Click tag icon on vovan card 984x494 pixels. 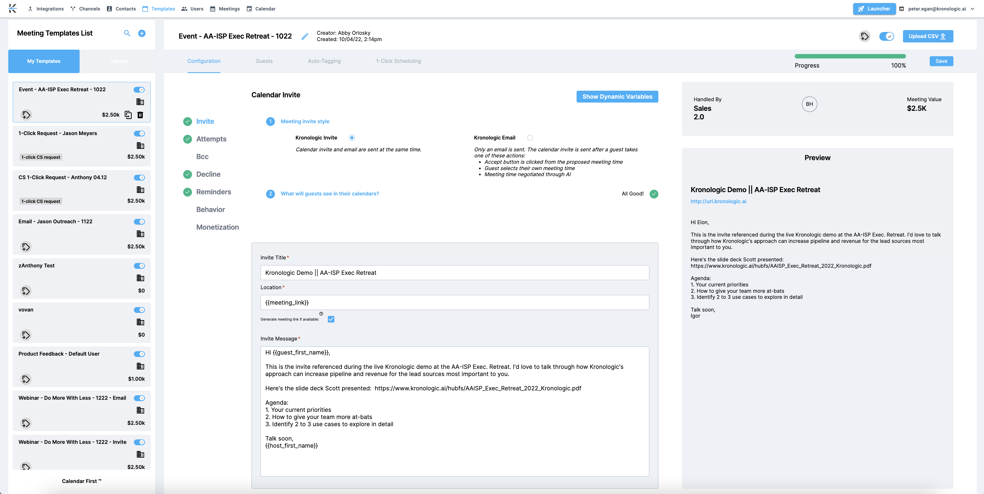[26, 335]
